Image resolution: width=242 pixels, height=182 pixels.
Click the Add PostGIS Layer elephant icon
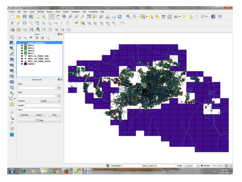point(12,48)
